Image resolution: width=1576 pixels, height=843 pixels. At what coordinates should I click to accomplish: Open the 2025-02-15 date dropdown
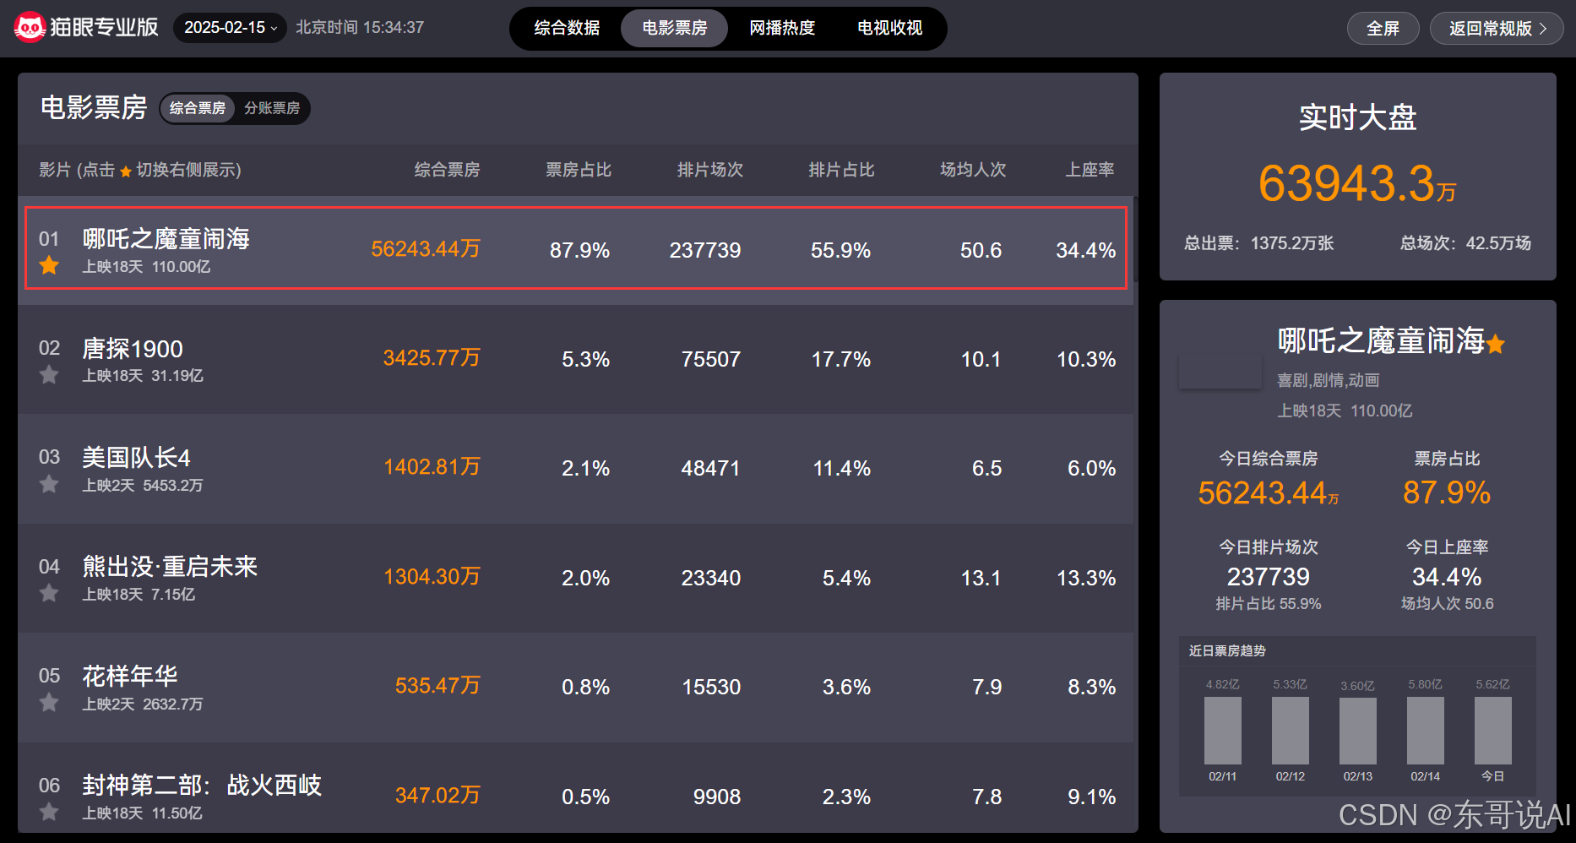(x=230, y=28)
